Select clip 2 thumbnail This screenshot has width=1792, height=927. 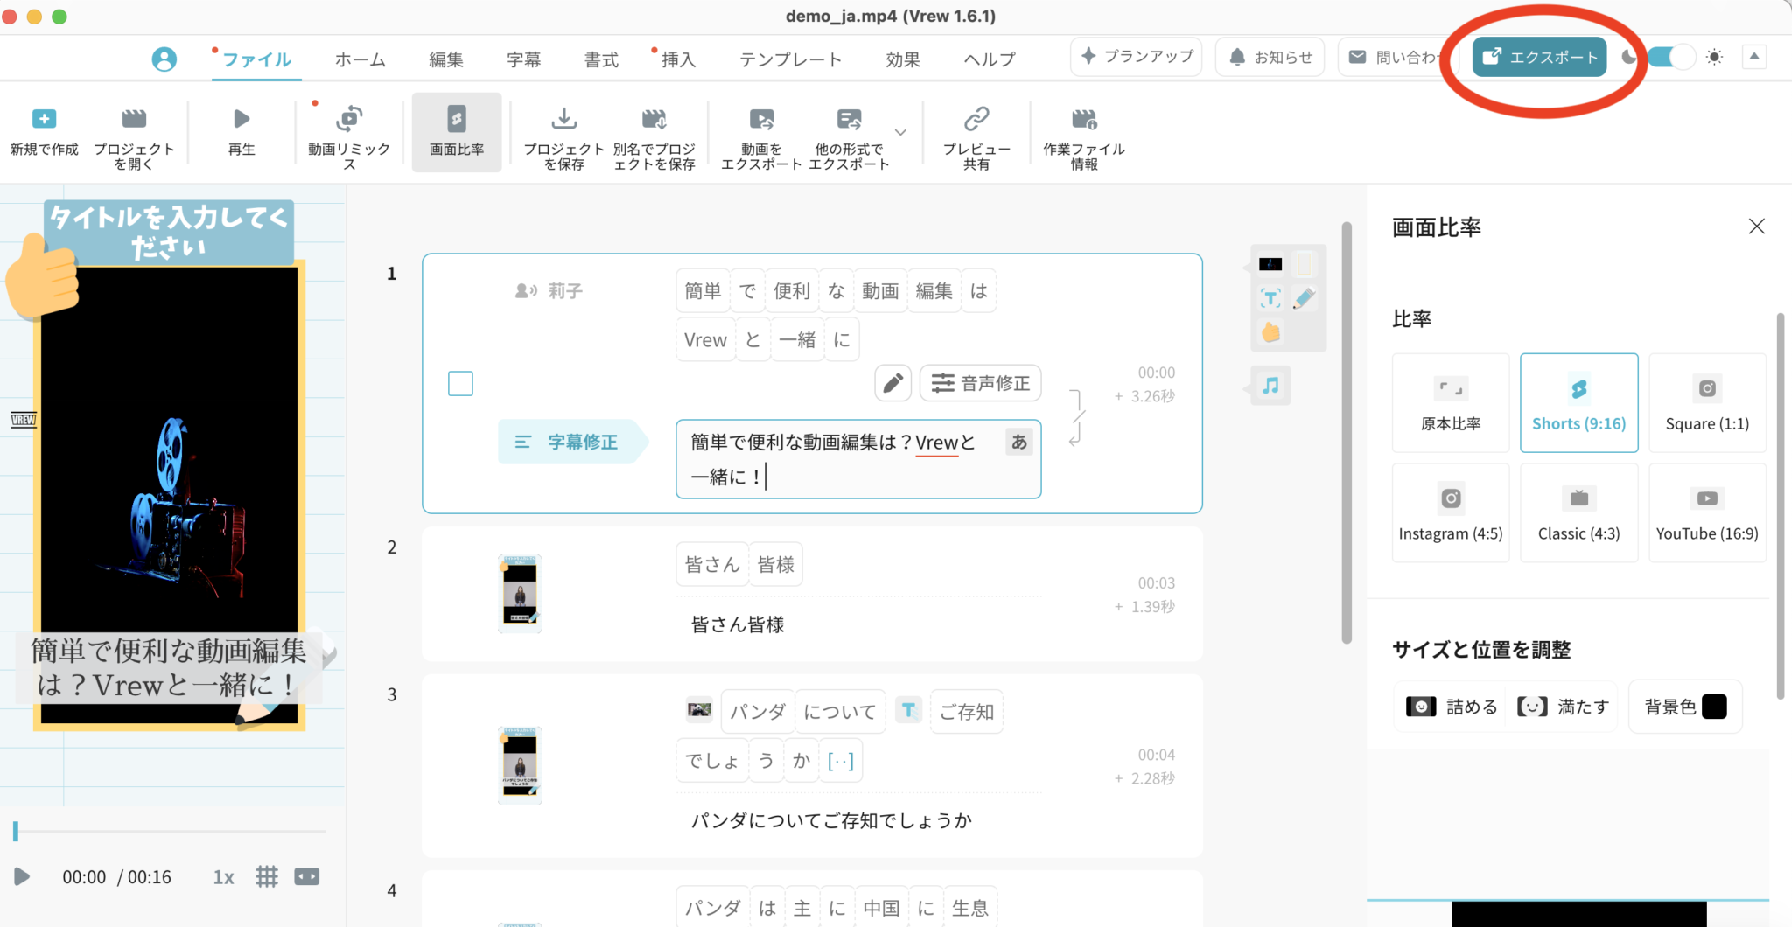point(520,593)
